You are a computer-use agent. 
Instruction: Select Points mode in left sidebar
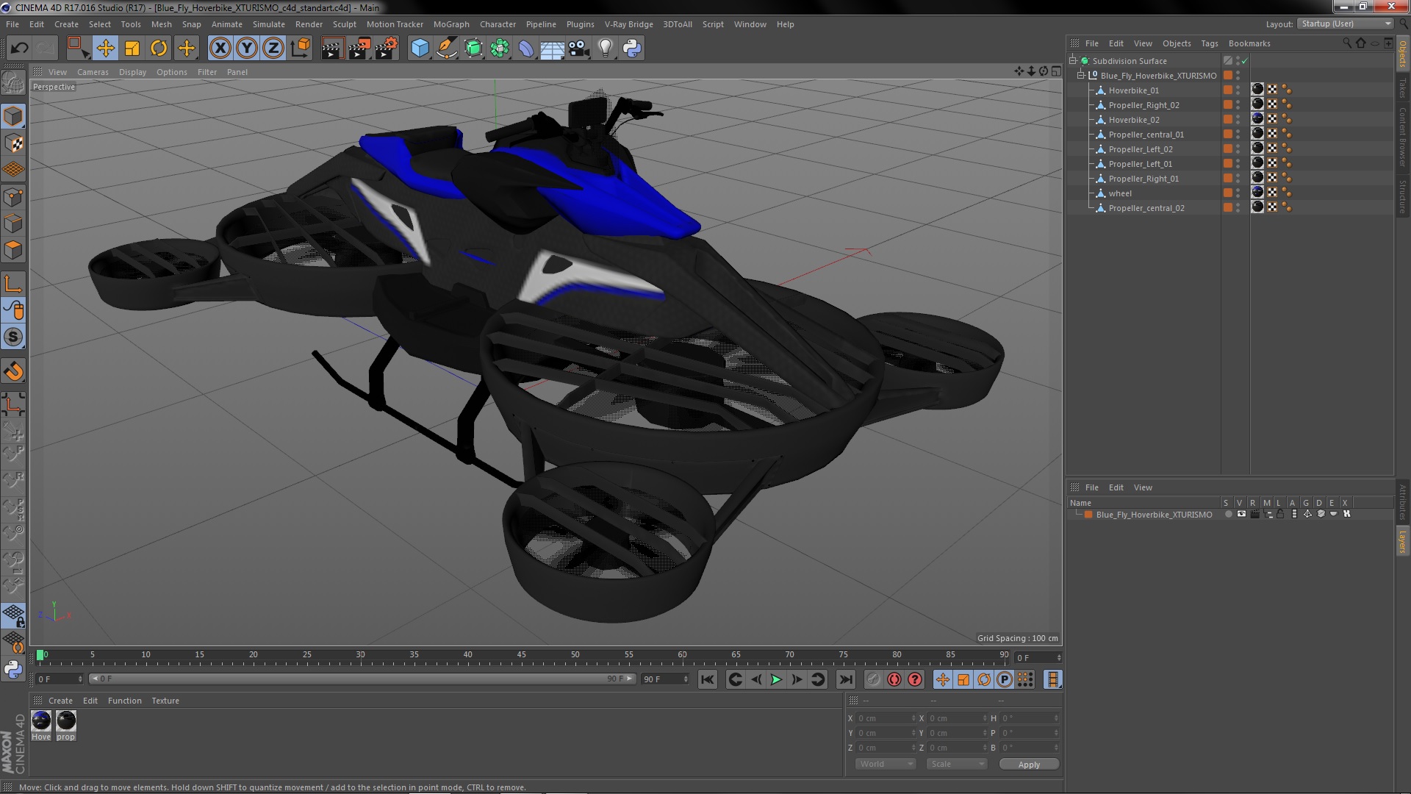click(x=13, y=197)
